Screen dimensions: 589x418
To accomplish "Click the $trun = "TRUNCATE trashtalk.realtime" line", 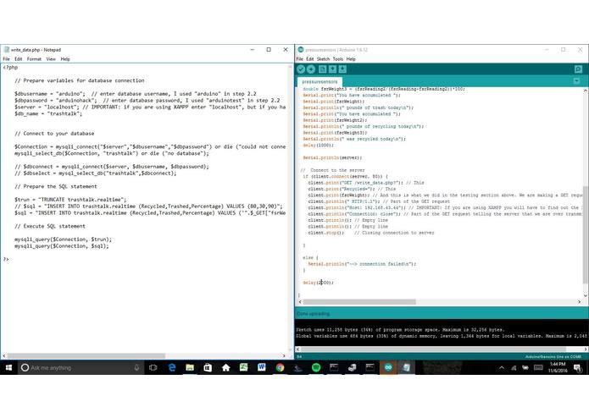I will tap(70, 200).
